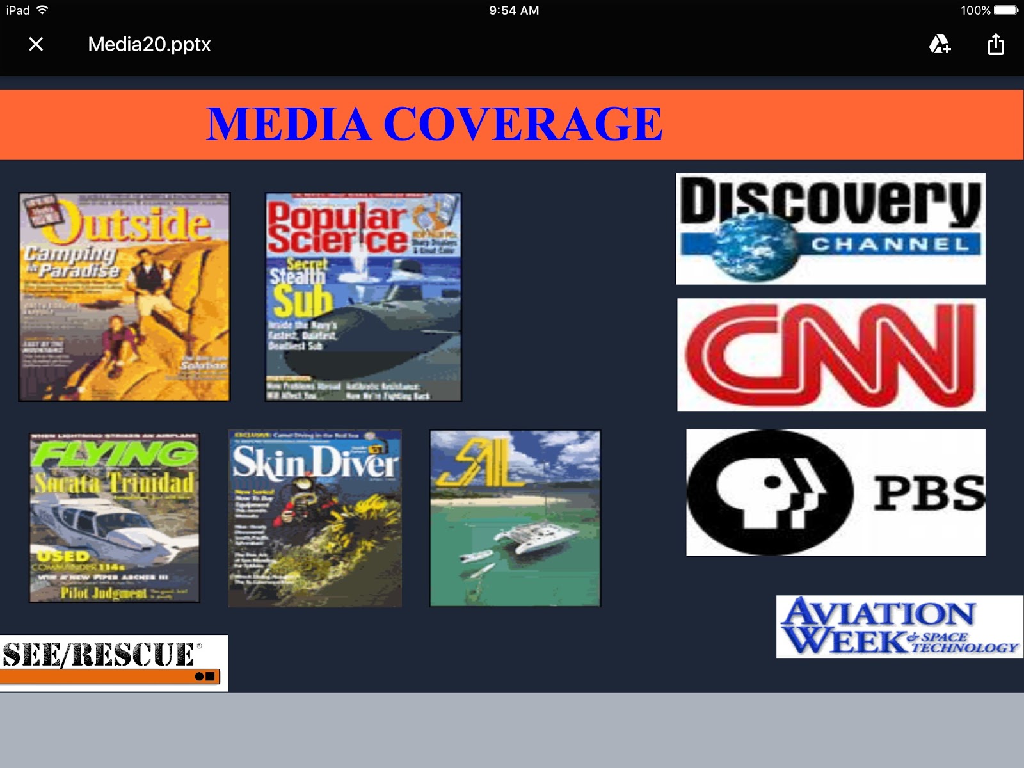Viewport: 1024px width, 768px height.
Task: Tap the MEDIA COVERAGE slide heading
Action: coord(434,124)
